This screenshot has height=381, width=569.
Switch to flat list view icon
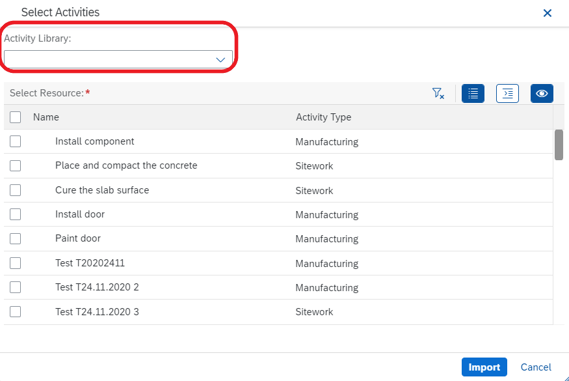[473, 93]
